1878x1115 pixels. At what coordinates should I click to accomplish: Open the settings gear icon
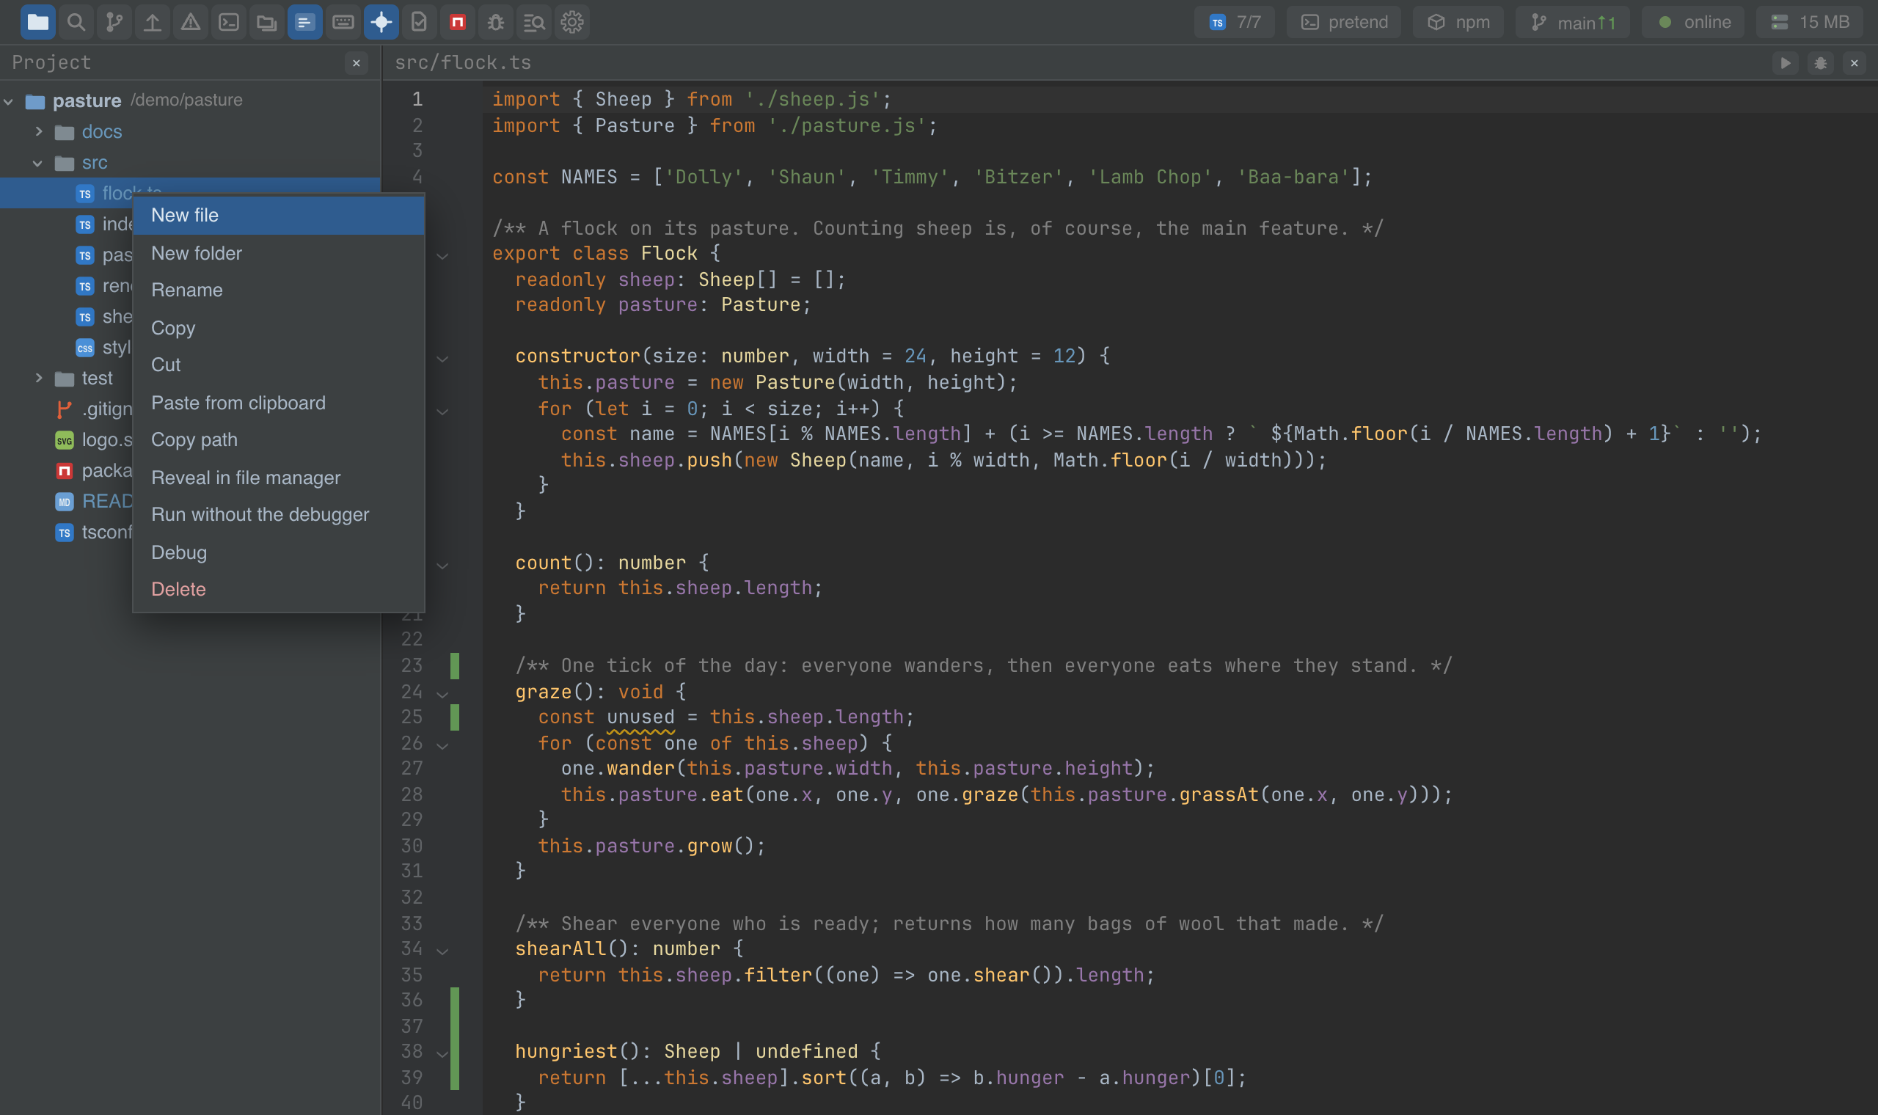click(572, 23)
